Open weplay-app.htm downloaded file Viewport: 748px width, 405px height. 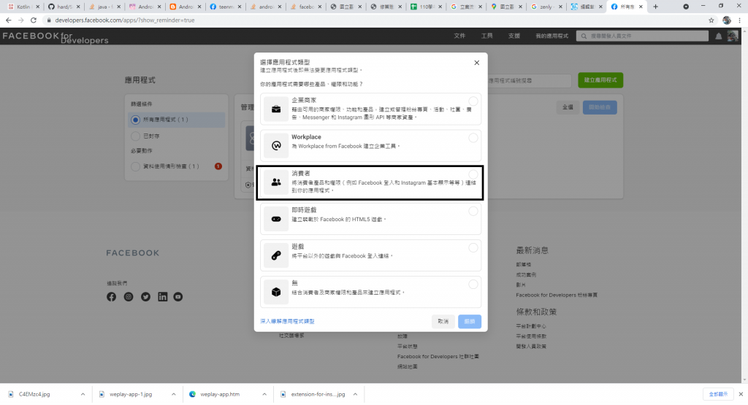coord(220,394)
